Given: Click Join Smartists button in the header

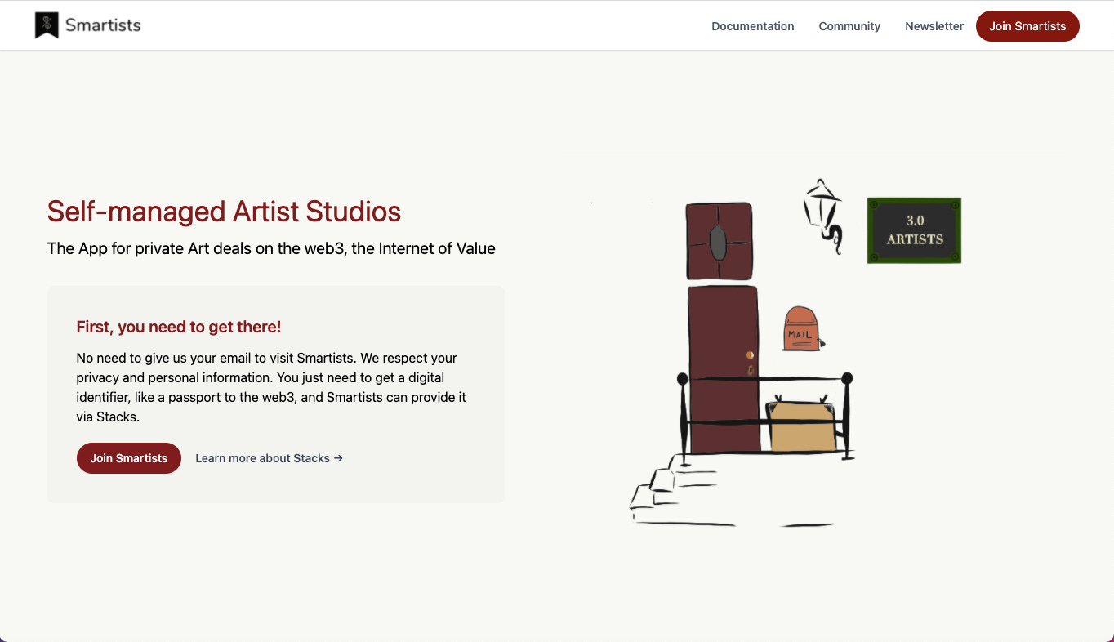Looking at the screenshot, I should click(1027, 26).
